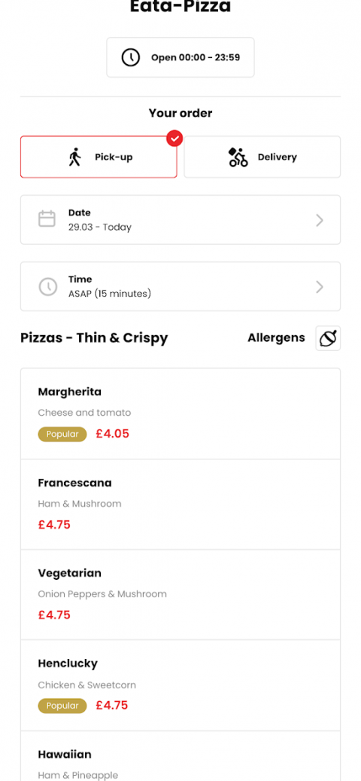Click the Popular badge on Margherita

(62, 435)
